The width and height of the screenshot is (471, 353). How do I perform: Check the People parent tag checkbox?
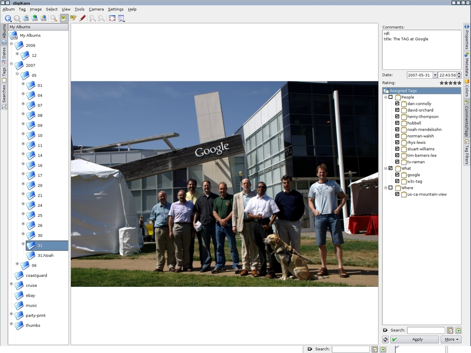tap(391, 97)
